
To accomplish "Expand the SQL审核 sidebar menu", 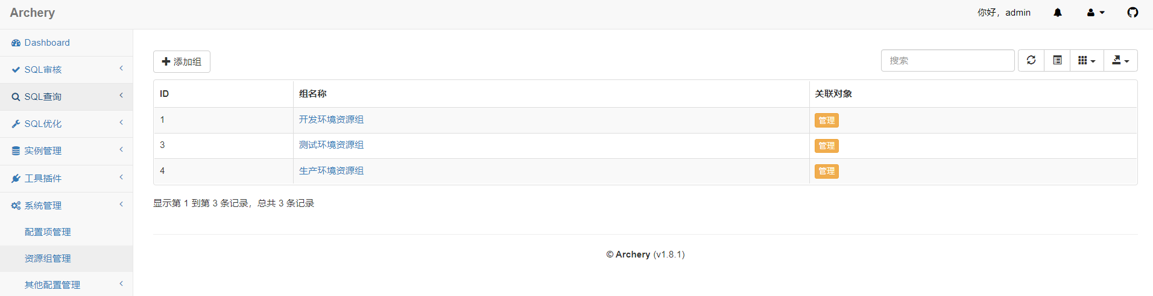I will coord(43,70).
